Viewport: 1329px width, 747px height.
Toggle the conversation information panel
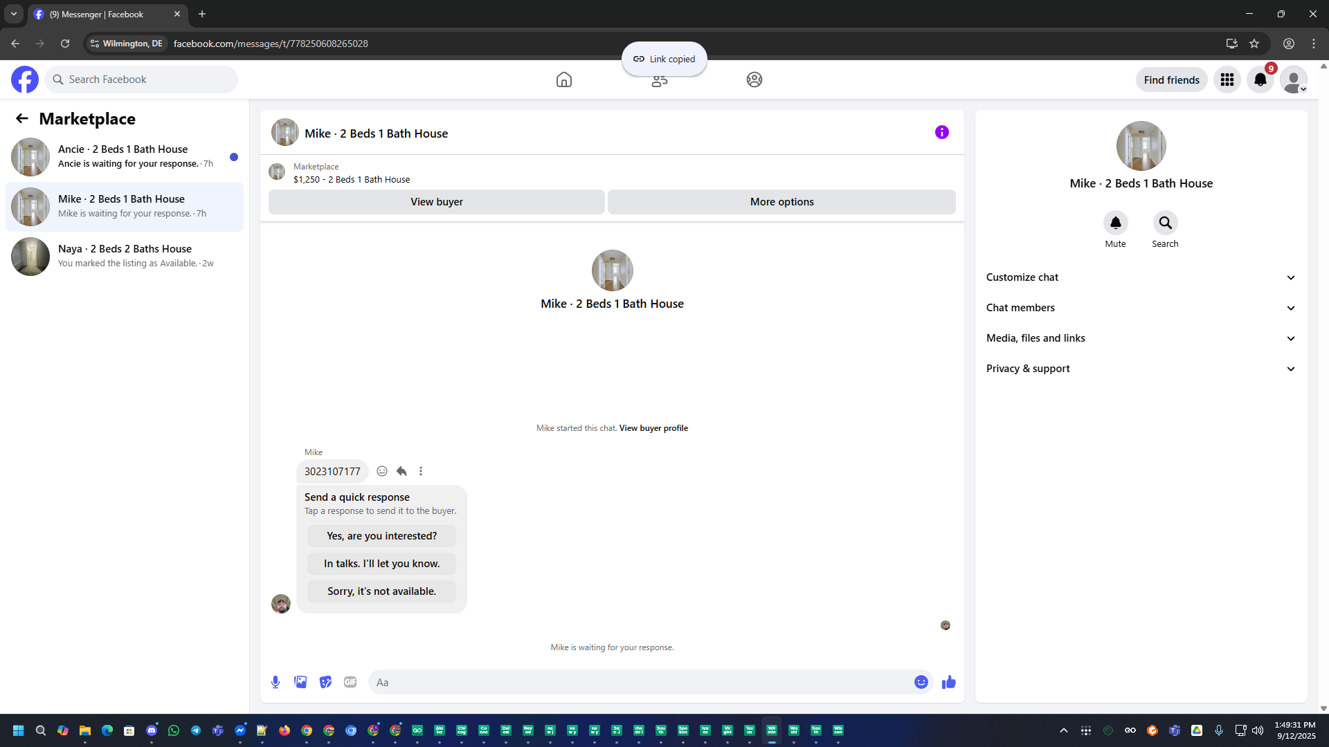(x=941, y=132)
